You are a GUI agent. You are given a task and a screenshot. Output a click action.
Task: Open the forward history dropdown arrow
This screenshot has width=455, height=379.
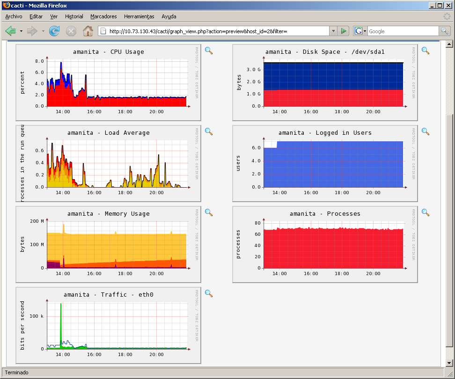(43, 31)
